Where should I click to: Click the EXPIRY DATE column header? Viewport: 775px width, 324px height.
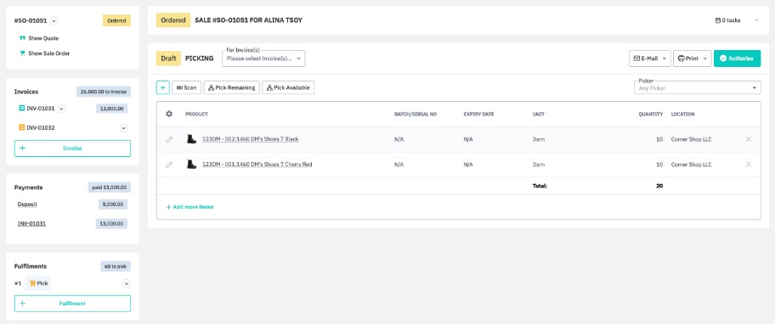click(x=478, y=115)
